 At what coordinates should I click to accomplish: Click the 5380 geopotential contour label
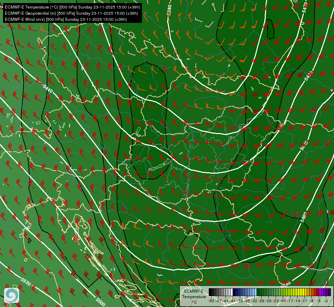click(169, 10)
